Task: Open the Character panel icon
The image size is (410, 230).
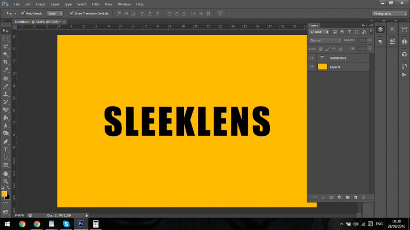Action: click(392, 30)
